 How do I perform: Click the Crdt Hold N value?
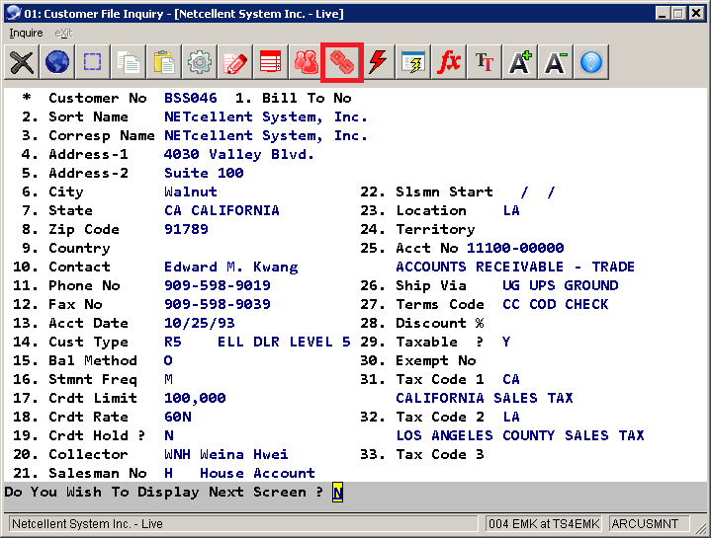tap(169, 435)
